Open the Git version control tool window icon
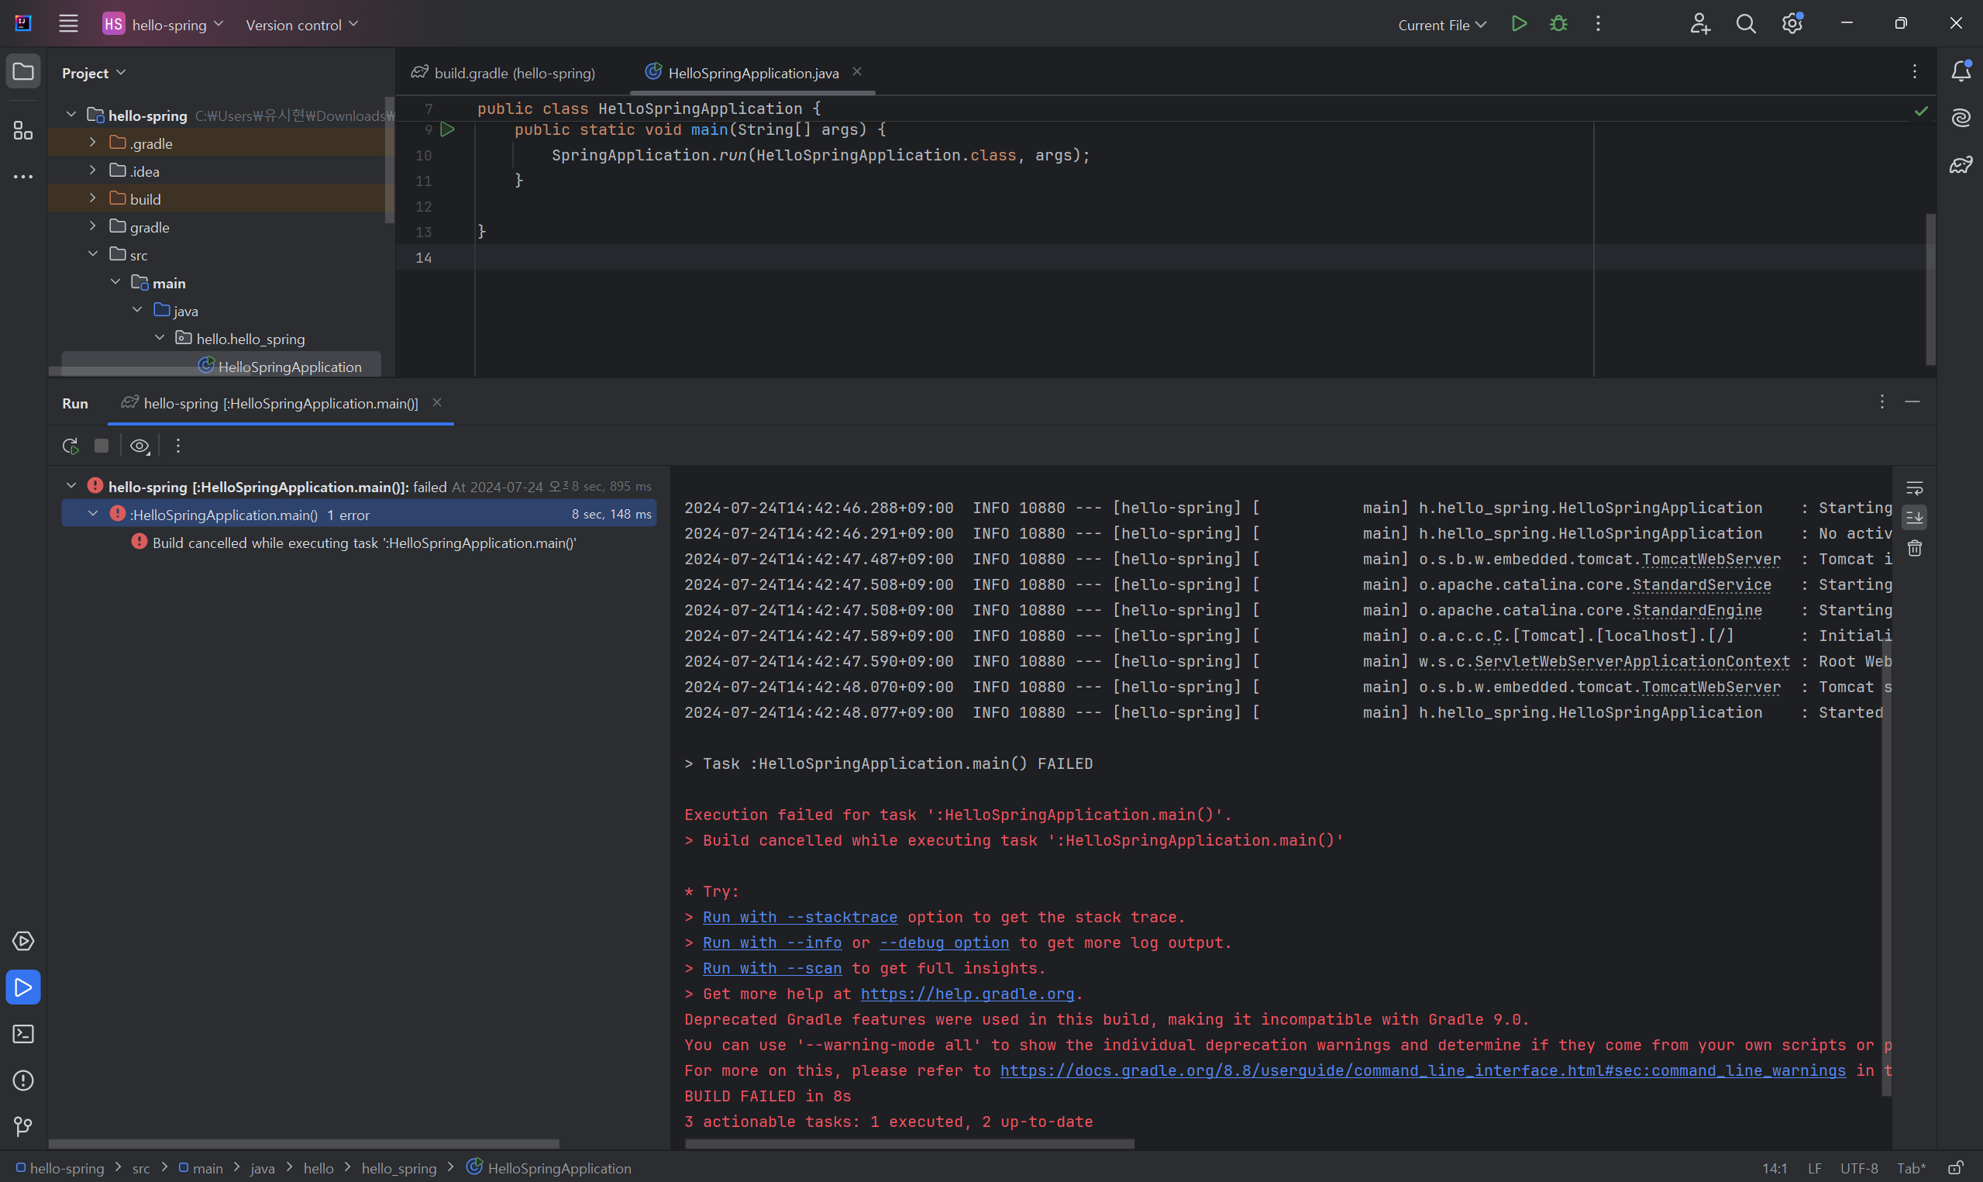 pyautogui.click(x=23, y=1126)
